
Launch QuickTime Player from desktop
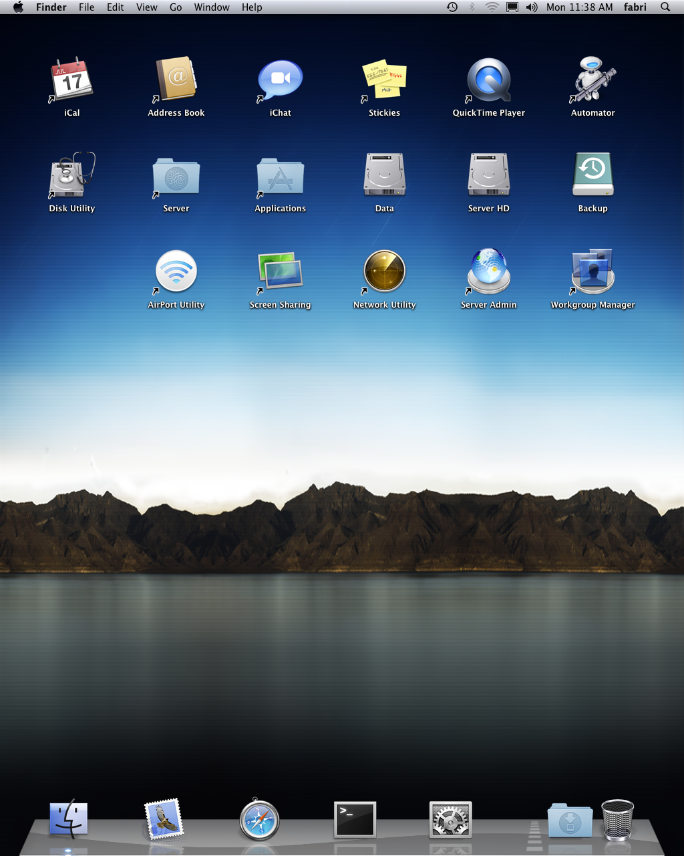tap(489, 80)
